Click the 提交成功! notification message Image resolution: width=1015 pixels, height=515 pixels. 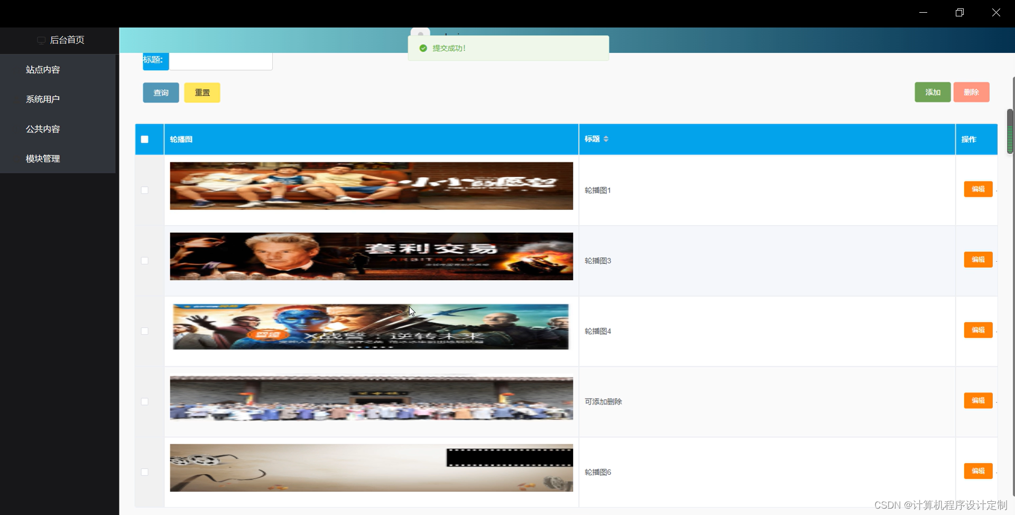449,48
